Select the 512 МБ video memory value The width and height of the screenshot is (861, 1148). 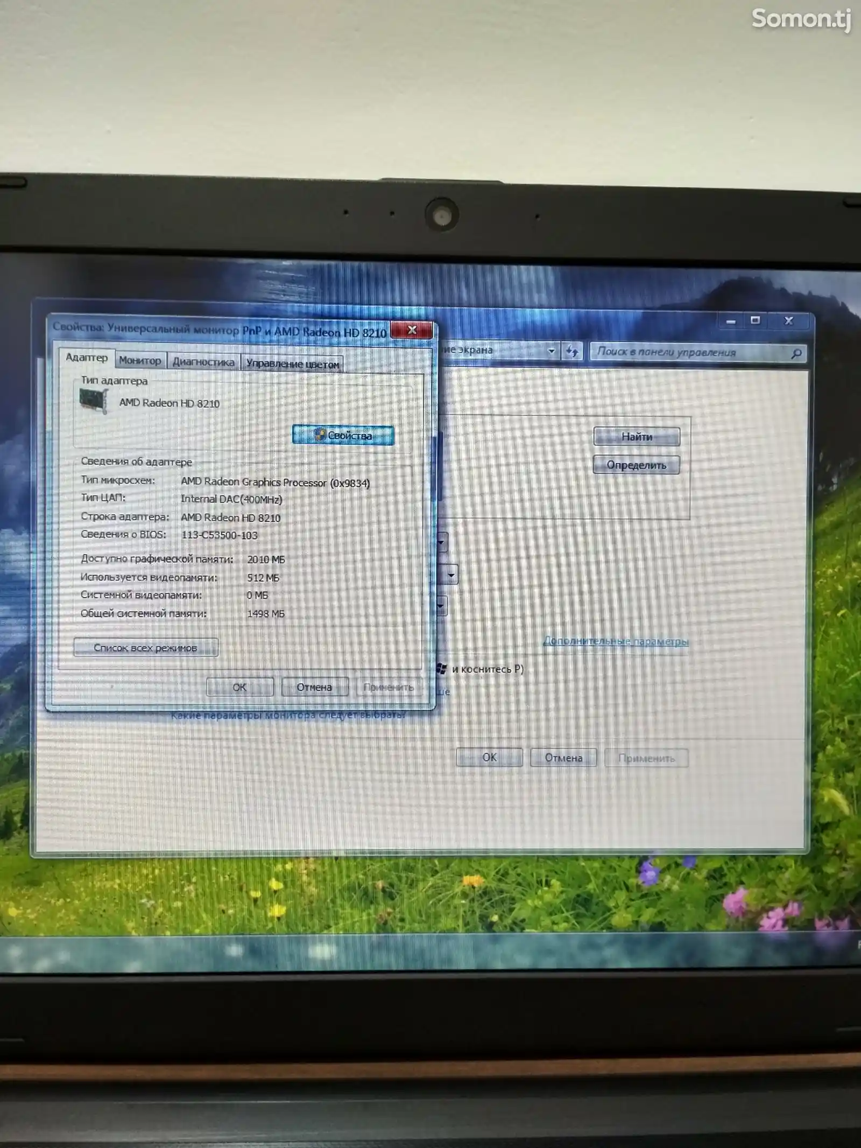[263, 578]
